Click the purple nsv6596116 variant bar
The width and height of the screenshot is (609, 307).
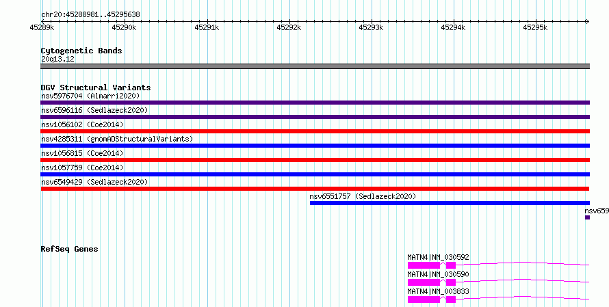tap(315, 117)
